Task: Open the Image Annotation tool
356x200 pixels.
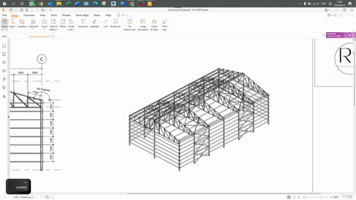Action: 143,24
